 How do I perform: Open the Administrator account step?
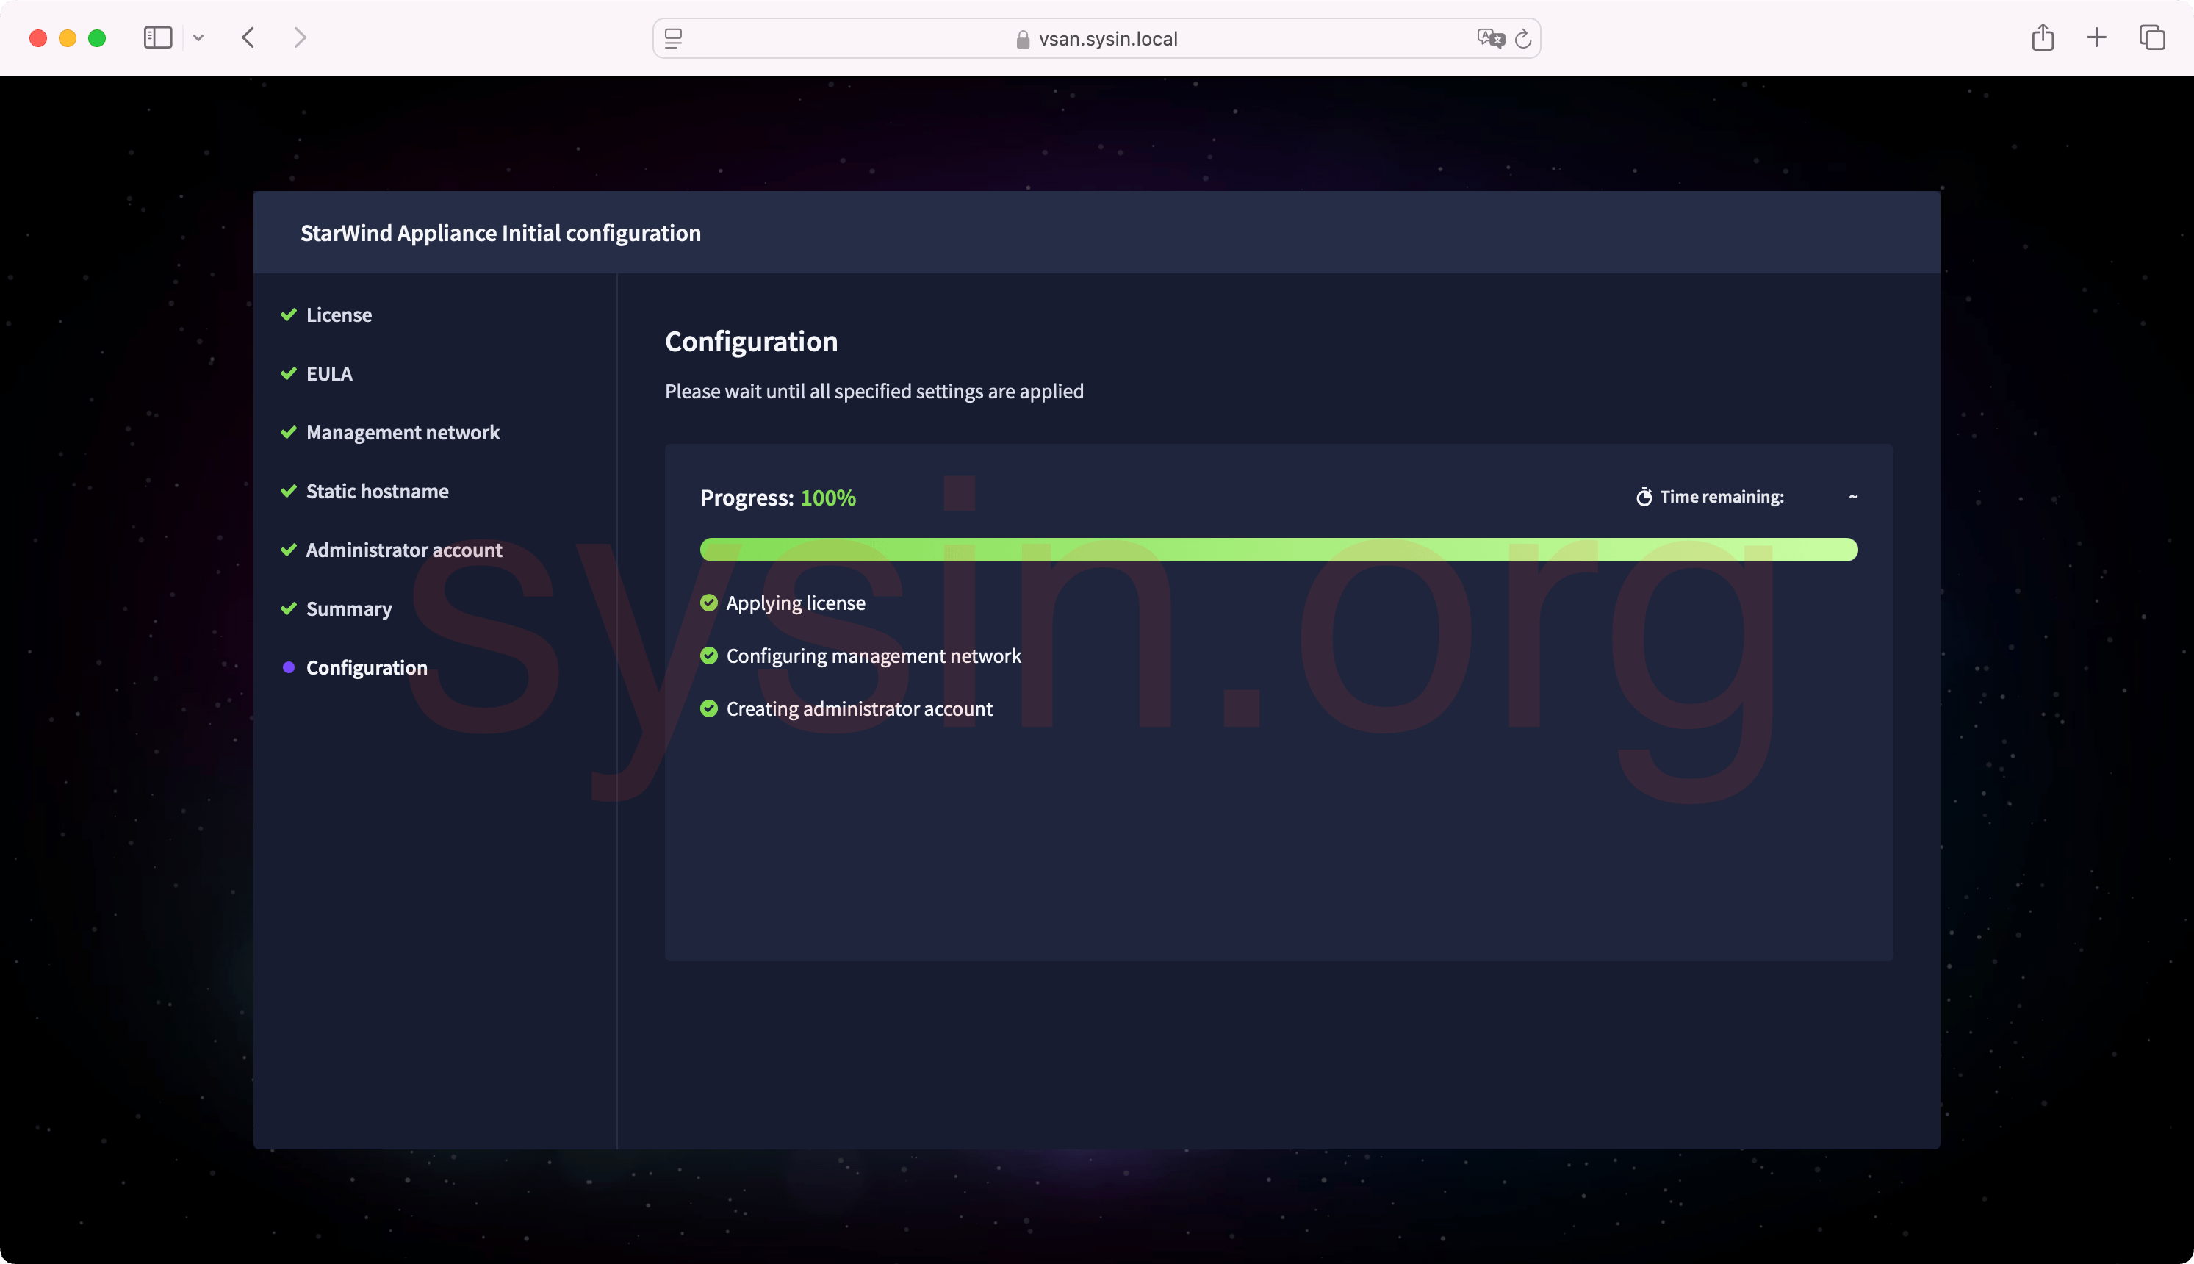(403, 550)
